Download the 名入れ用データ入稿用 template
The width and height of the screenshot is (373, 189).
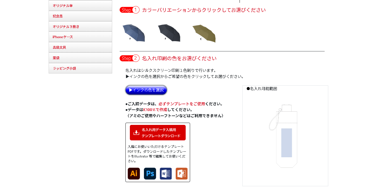[158, 133]
